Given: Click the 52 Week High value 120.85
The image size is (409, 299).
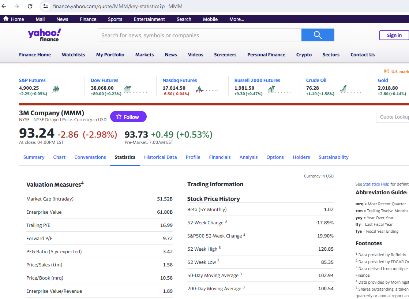Looking at the screenshot, I should point(326,249).
